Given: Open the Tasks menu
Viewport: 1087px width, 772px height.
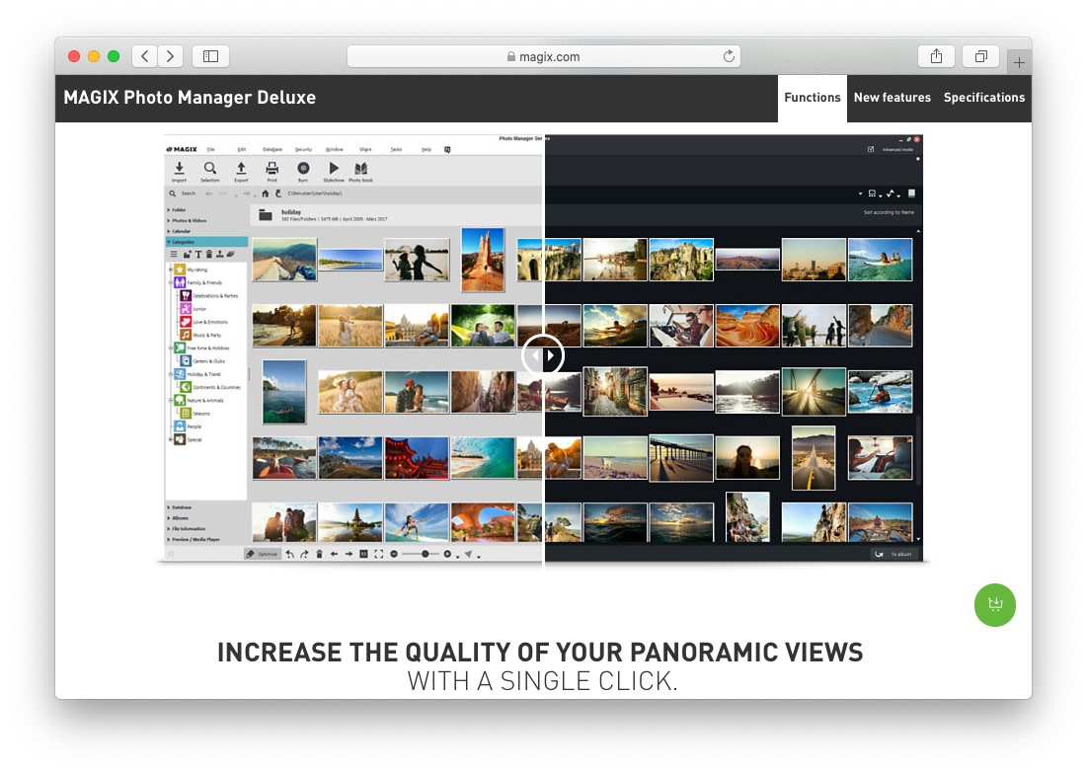Looking at the screenshot, I should click(x=395, y=148).
